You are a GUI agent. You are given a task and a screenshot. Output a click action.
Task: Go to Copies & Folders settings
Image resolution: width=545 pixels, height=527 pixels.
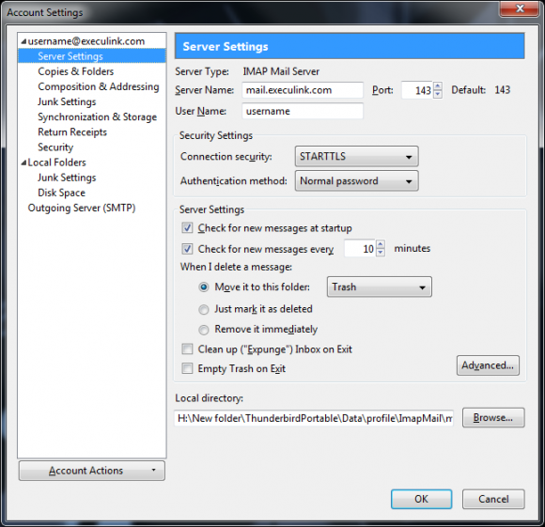click(x=76, y=71)
